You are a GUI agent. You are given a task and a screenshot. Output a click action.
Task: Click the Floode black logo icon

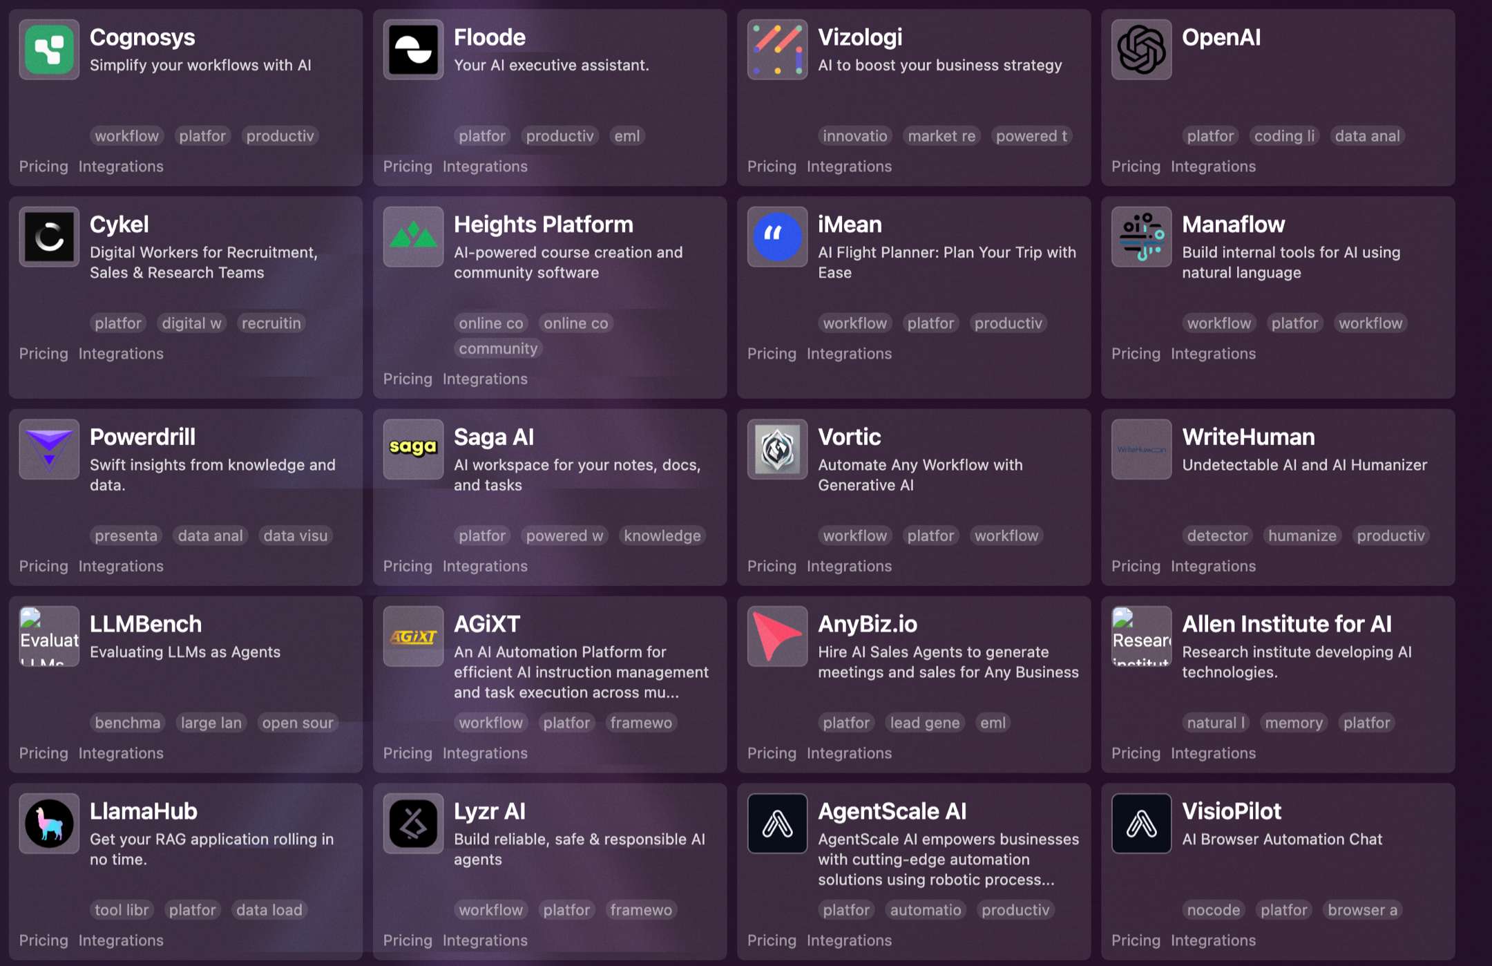(x=413, y=49)
